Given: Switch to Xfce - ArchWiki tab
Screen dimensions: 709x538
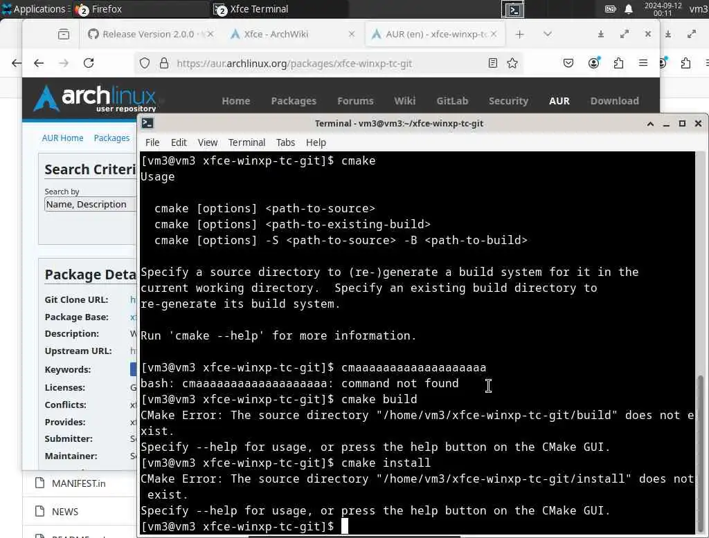Looking at the screenshot, I should coord(293,35).
